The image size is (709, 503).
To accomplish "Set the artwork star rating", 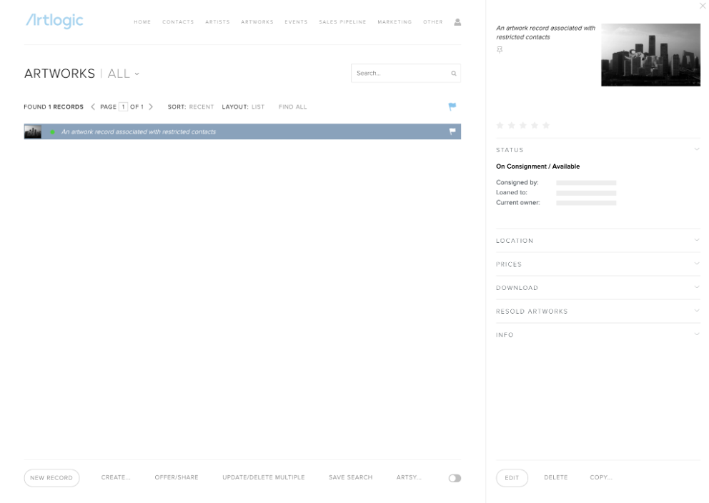I will coord(523,126).
